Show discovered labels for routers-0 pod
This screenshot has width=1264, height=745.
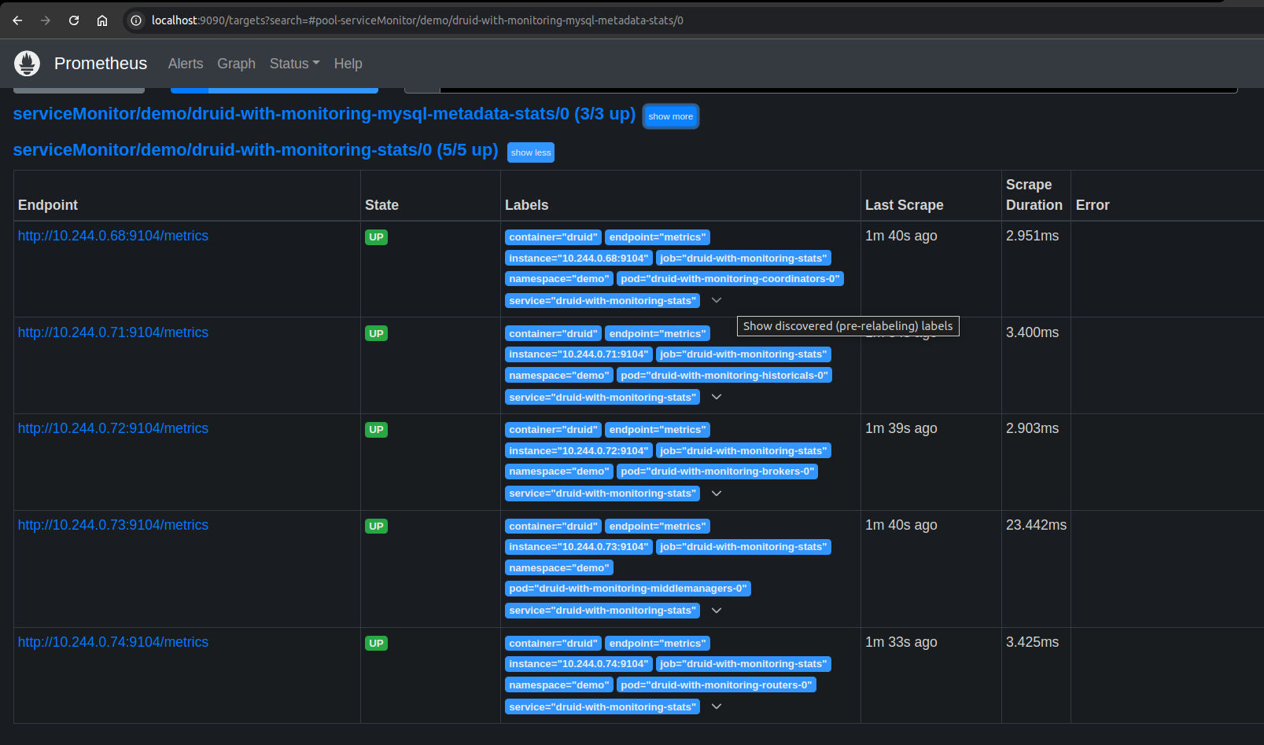point(717,706)
